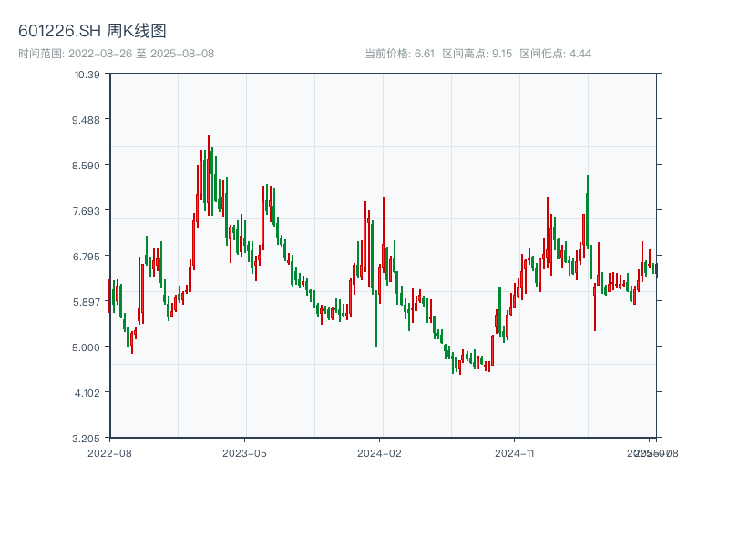729x546 pixels.
Task: Click the y-axis value 5.897
Action: 86,302
